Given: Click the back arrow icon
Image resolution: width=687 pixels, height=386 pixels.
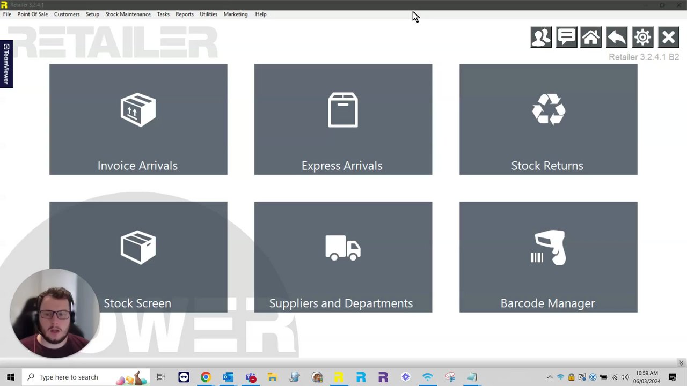Looking at the screenshot, I should coord(617,38).
